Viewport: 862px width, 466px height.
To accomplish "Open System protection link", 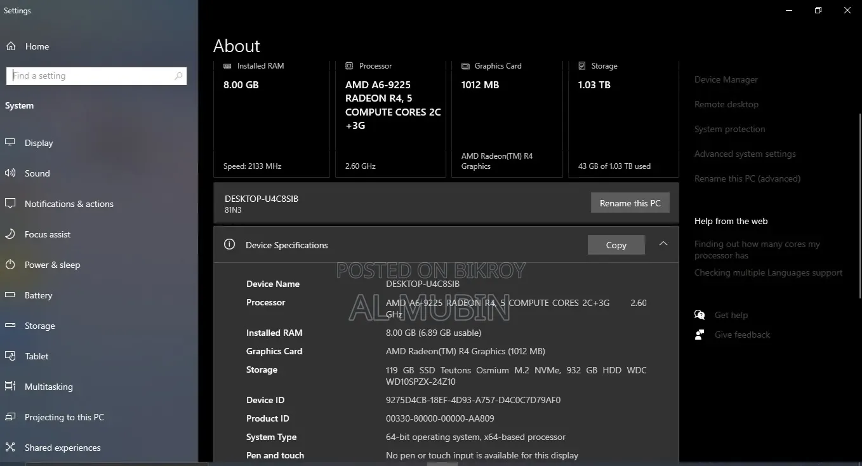I will [730, 129].
